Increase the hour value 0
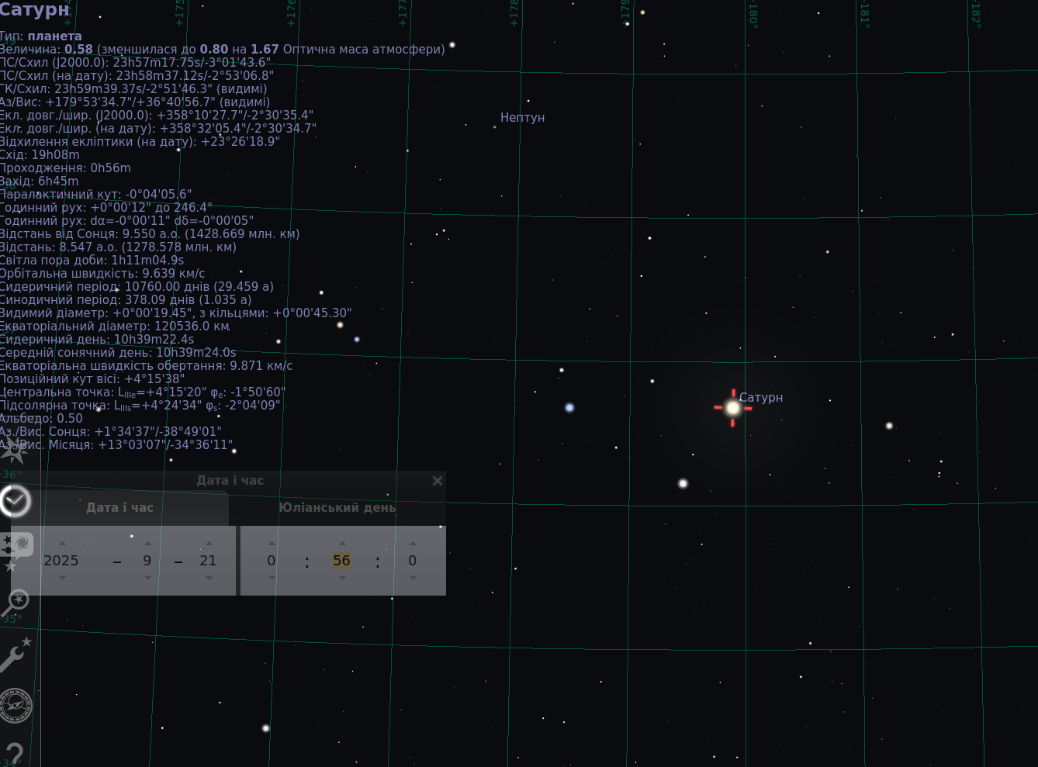 272,543
